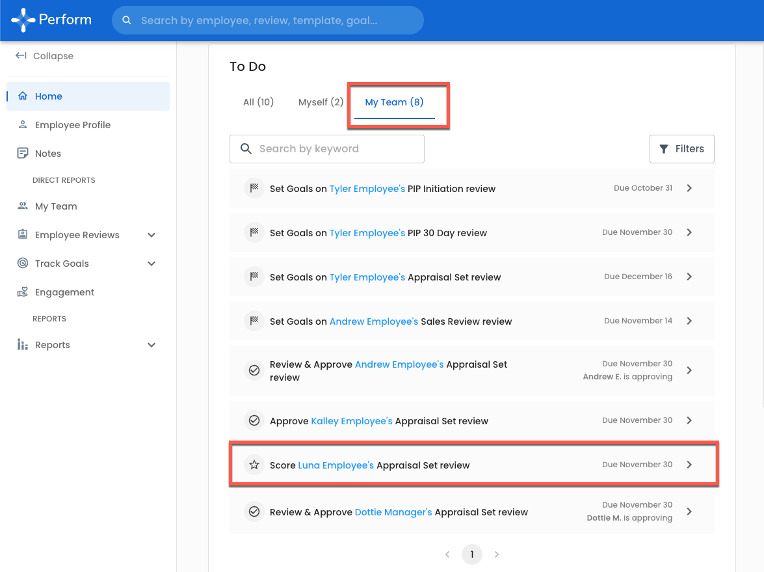Focus the top employee search field

267,20
